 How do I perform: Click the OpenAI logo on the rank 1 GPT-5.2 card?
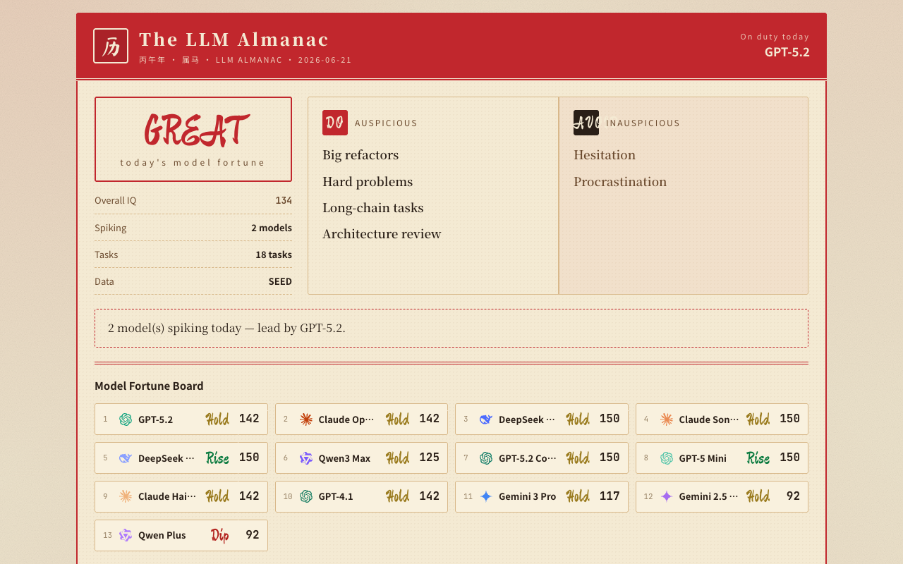coord(126,419)
